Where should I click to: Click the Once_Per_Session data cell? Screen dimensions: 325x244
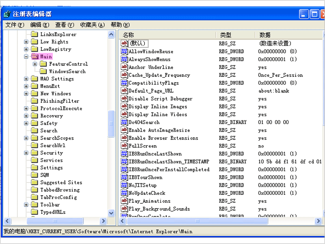point(280,75)
